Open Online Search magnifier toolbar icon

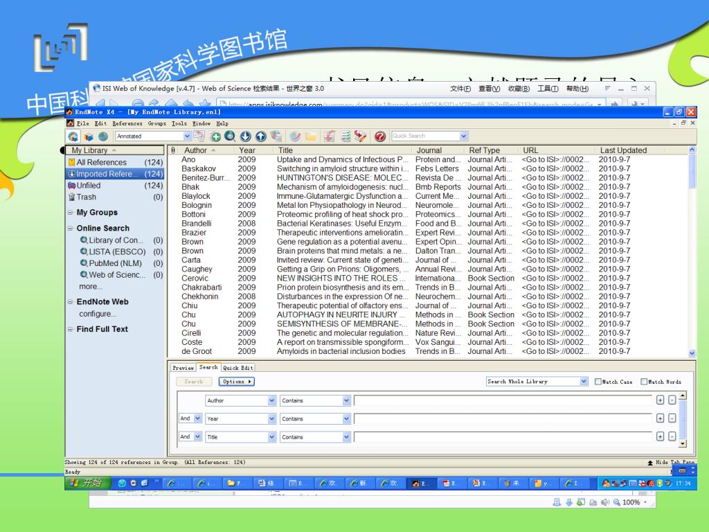tap(230, 136)
